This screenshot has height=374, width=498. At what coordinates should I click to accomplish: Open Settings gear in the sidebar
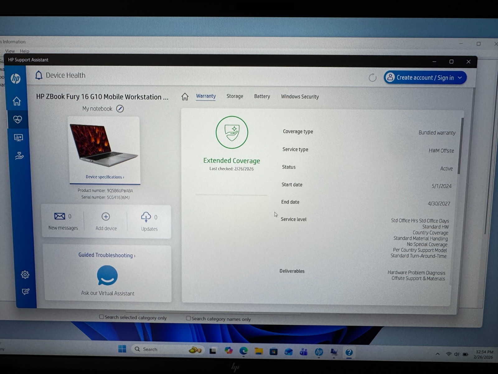click(25, 274)
